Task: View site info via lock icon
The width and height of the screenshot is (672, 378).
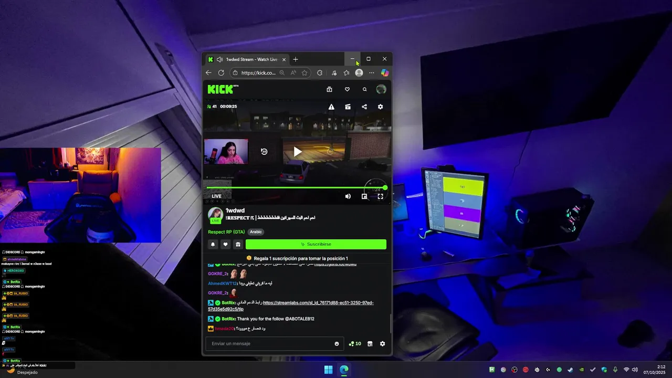Action: coord(235,73)
